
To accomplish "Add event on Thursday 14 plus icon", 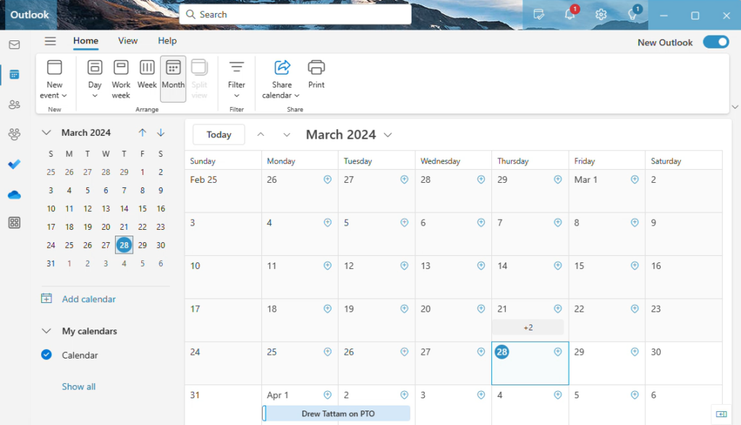I will 558,266.
